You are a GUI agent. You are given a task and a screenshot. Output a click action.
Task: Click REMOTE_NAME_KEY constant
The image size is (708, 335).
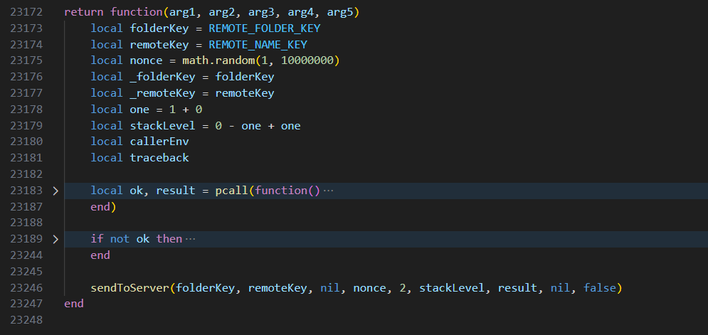tap(258, 45)
